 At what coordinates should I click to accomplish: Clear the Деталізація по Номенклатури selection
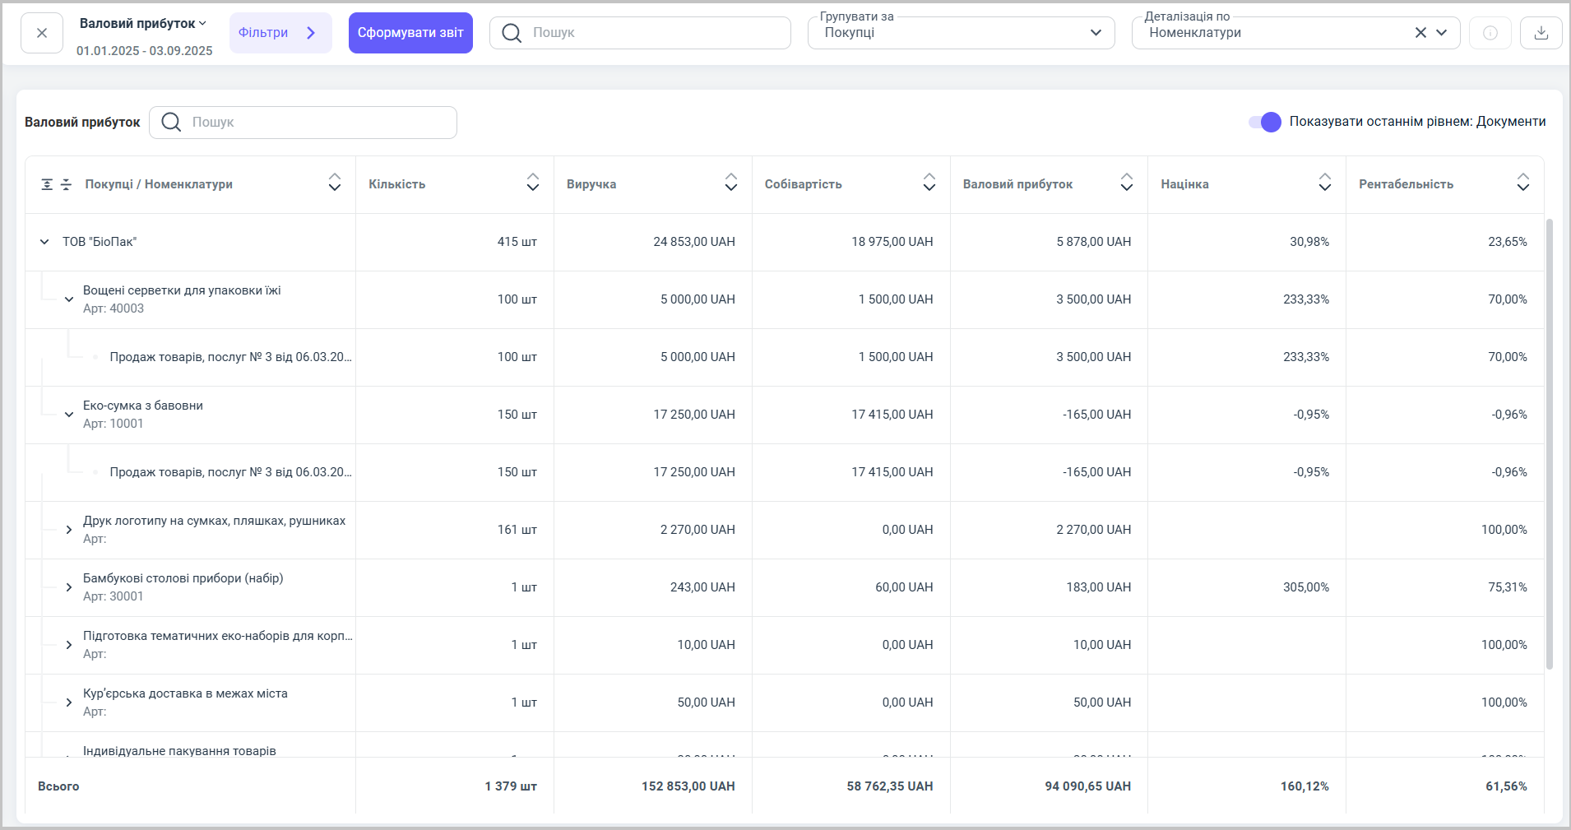1420,33
